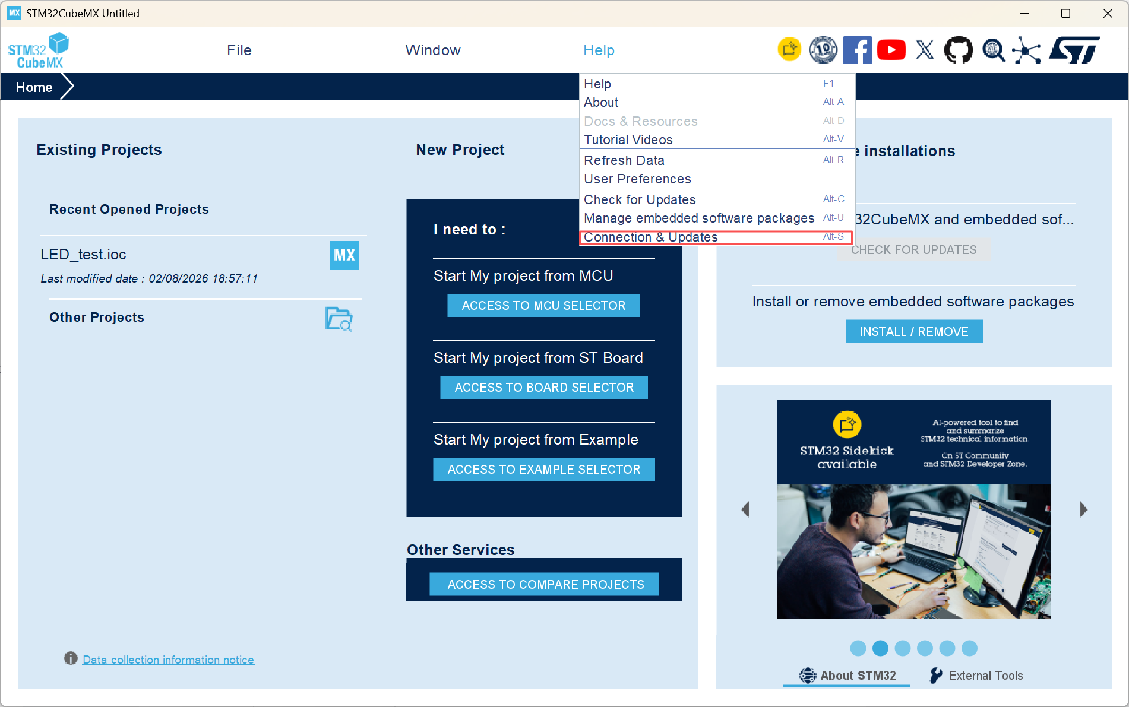Image resolution: width=1129 pixels, height=707 pixels.
Task: Click the ST logo icon
Action: [1074, 50]
